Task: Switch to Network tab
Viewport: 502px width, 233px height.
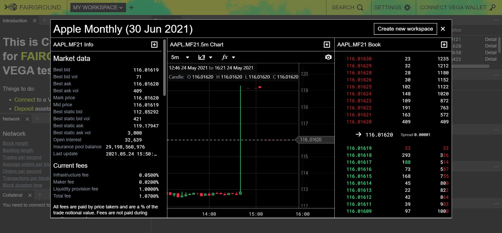Action: pyautogui.click(x=11, y=119)
